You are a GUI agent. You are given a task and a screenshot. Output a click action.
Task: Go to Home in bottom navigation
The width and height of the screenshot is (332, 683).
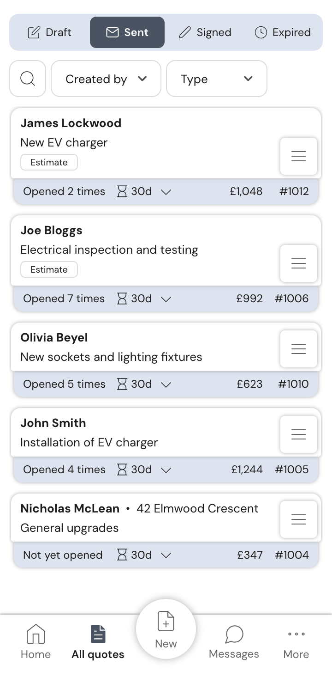(36, 641)
